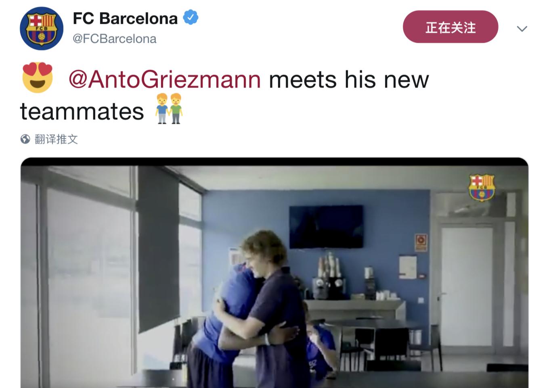Open the @FCBarcelona handle
Viewport: 549px width, 388px height.
[x=114, y=39]
